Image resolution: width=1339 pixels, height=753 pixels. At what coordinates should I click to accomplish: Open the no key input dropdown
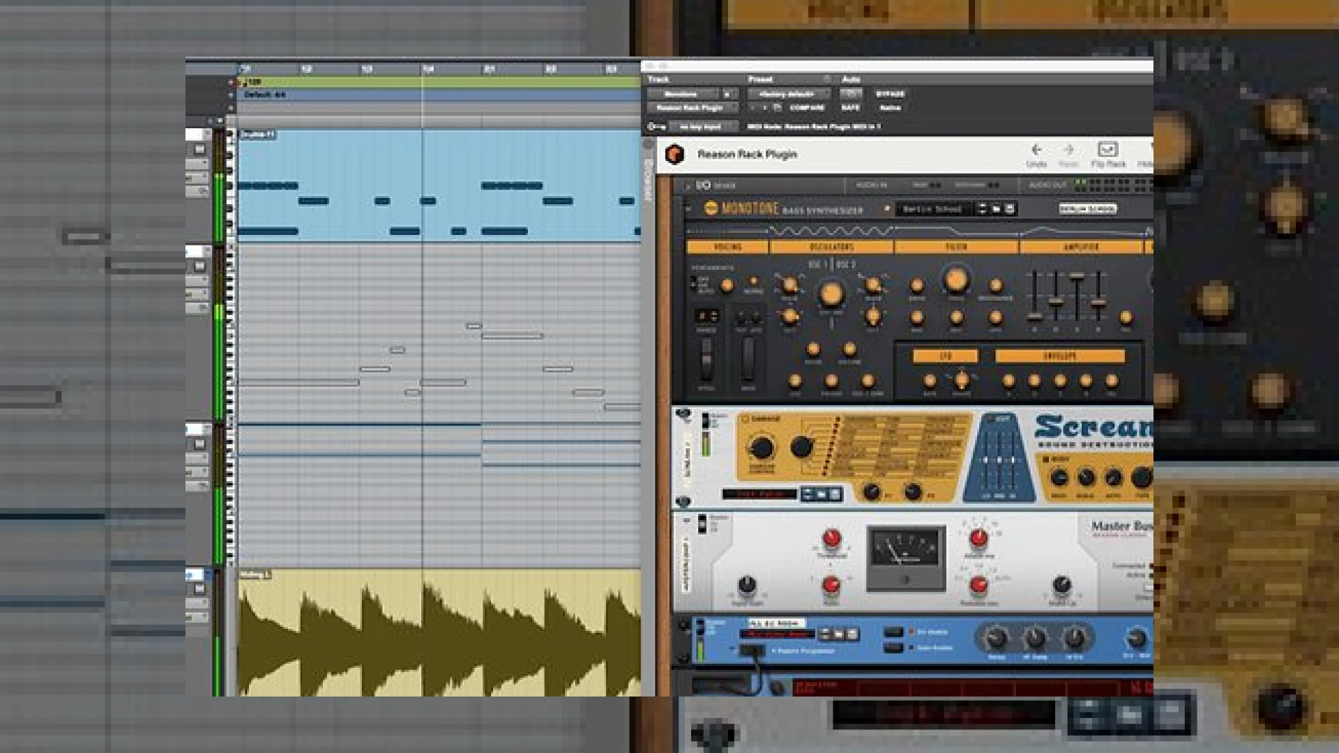point(703,126)
